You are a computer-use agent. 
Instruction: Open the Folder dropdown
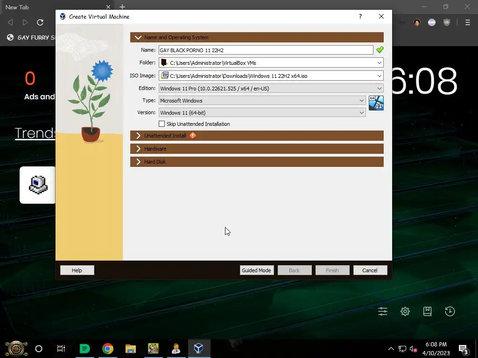[x=379, y=63]
